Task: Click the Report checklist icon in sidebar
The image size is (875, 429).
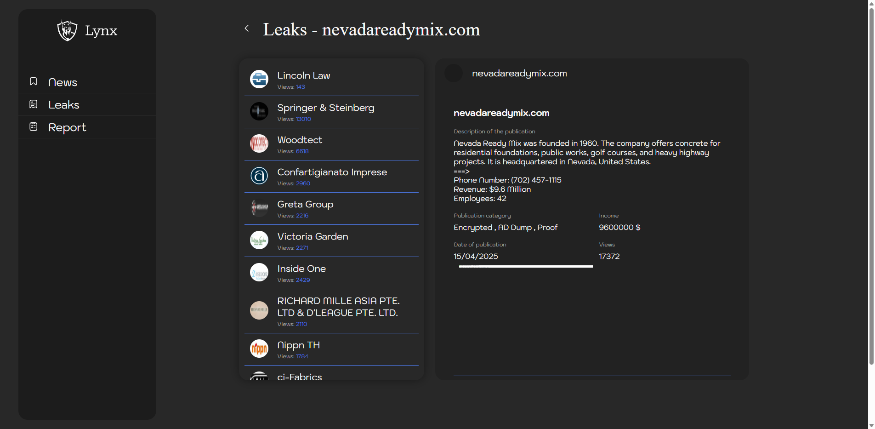Action: click(34, 127)
